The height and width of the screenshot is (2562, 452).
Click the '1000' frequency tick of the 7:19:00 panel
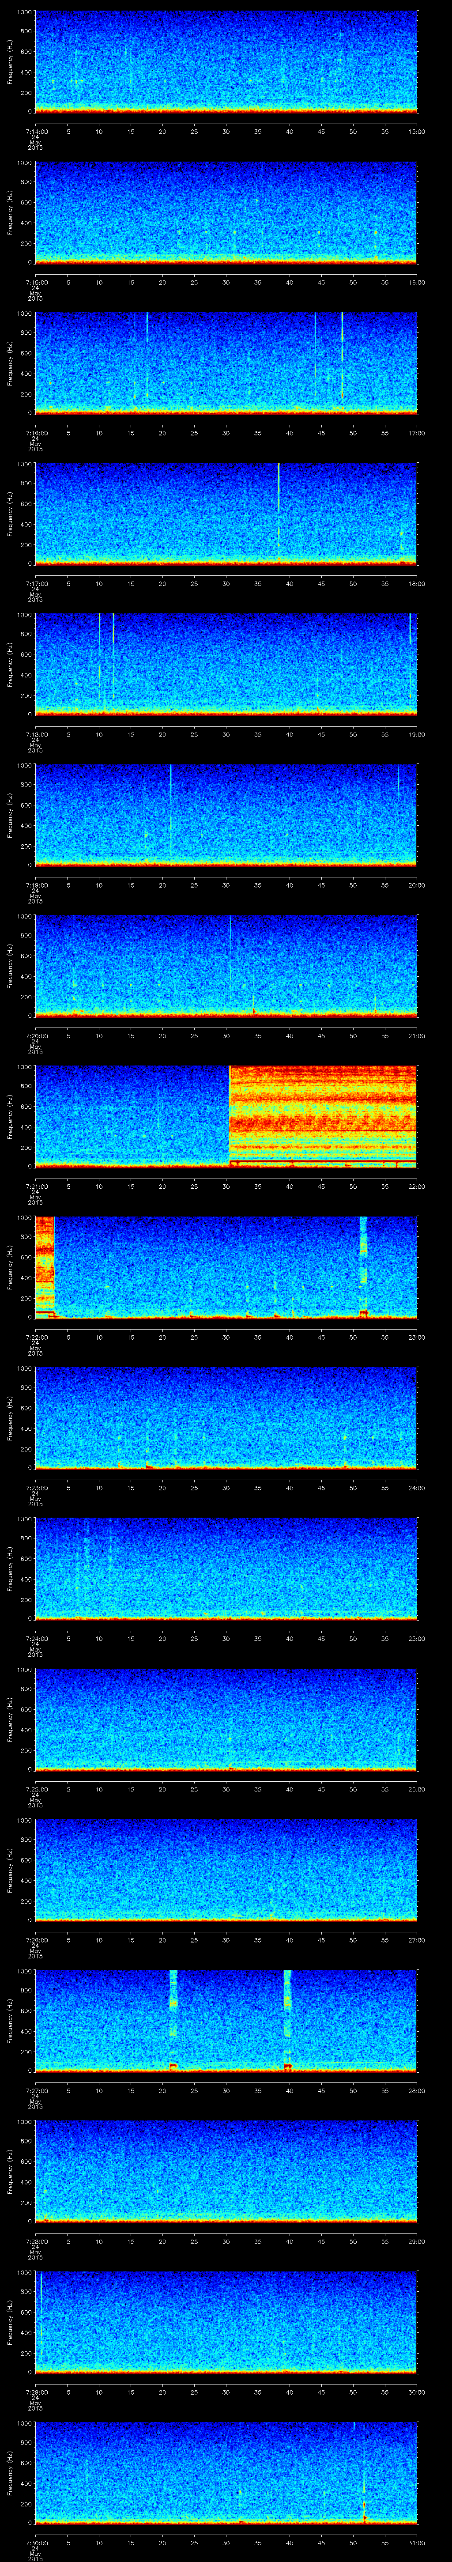point(25,766)
